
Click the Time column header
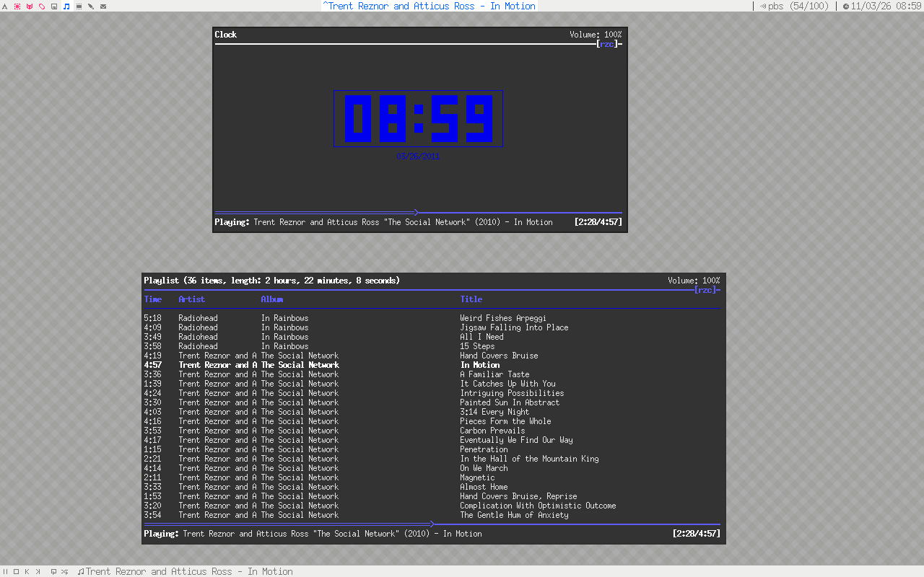153,299
